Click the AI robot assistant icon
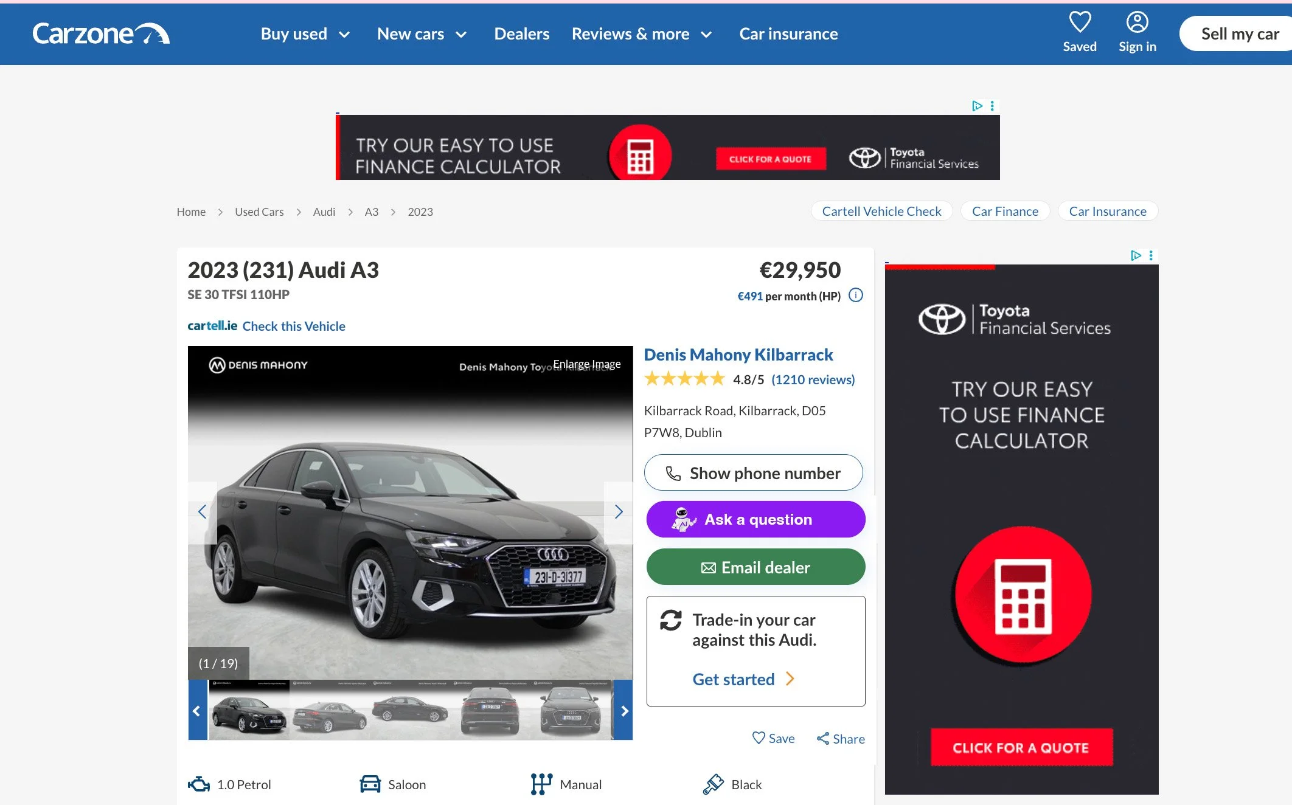 pyautogui.click(x=684, y=519)
